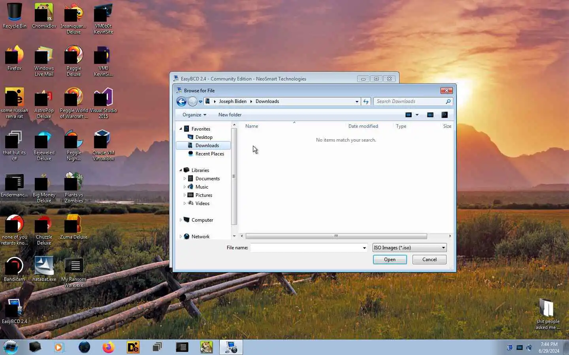
Task: Select the EasyBCD 2.4 desktop shortcut
Action: pos(15,311)
